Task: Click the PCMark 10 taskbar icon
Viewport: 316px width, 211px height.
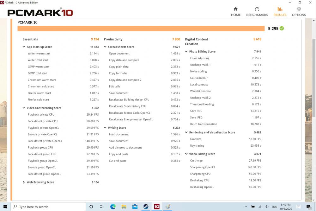Action: pyautogui.click(x=157, y=207)
